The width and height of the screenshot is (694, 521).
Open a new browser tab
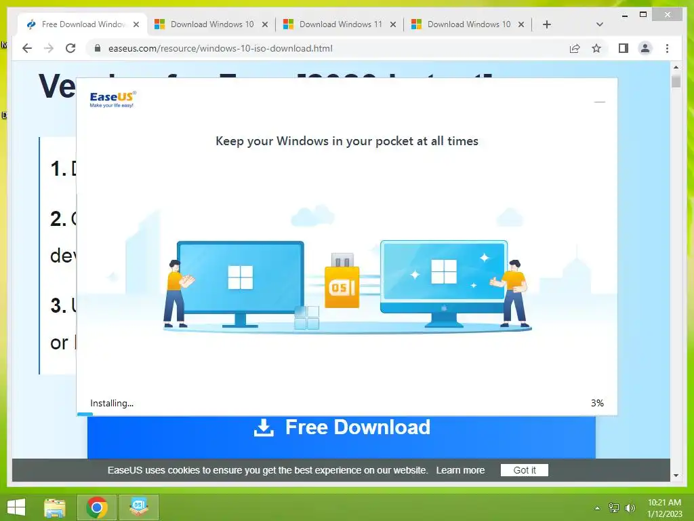547,24
